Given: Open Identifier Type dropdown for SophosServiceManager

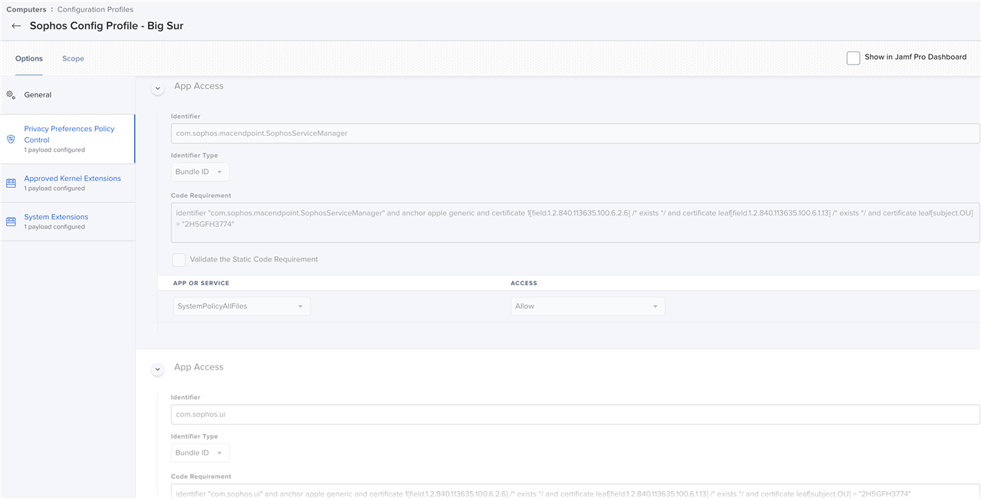Looking at the screenshot, I should pos(200,172).
